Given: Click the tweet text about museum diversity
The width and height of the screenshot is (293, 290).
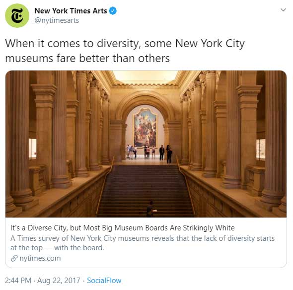Looking at the screenshot, I should [125, 51].
